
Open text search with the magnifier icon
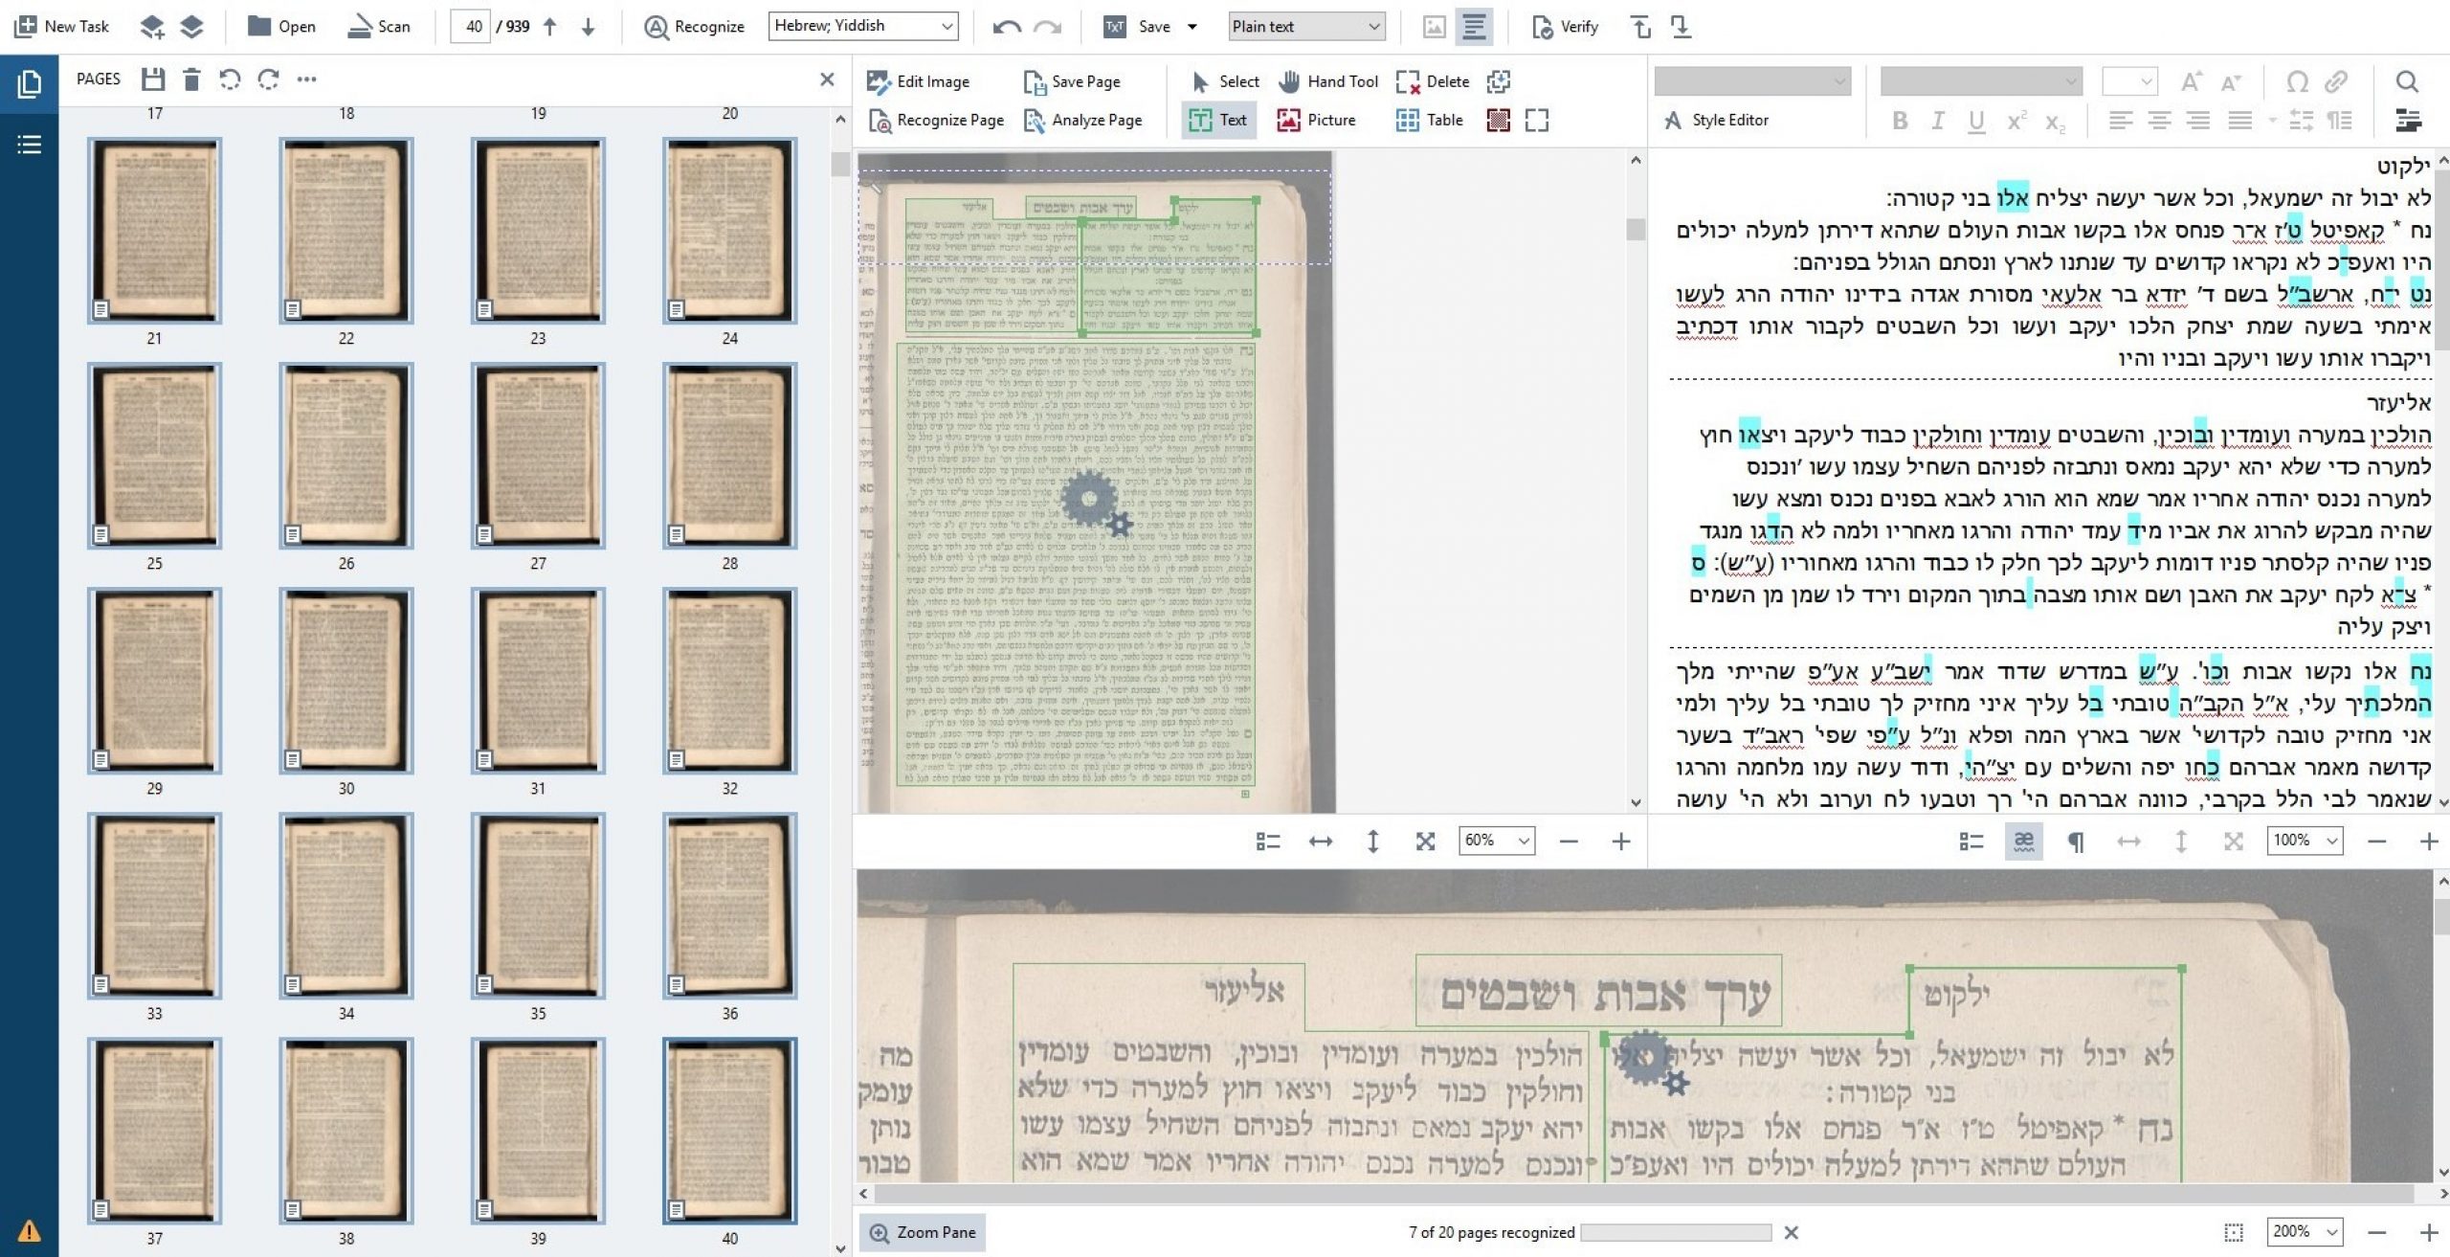tap(2408, 82)
